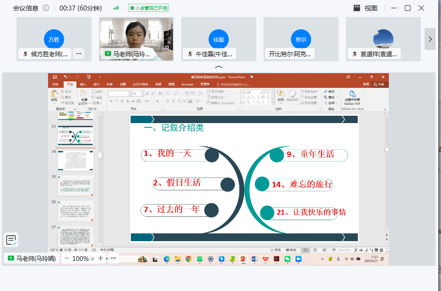
Task: Click the save icon in PowerPoint title bar
Action: 55,77
